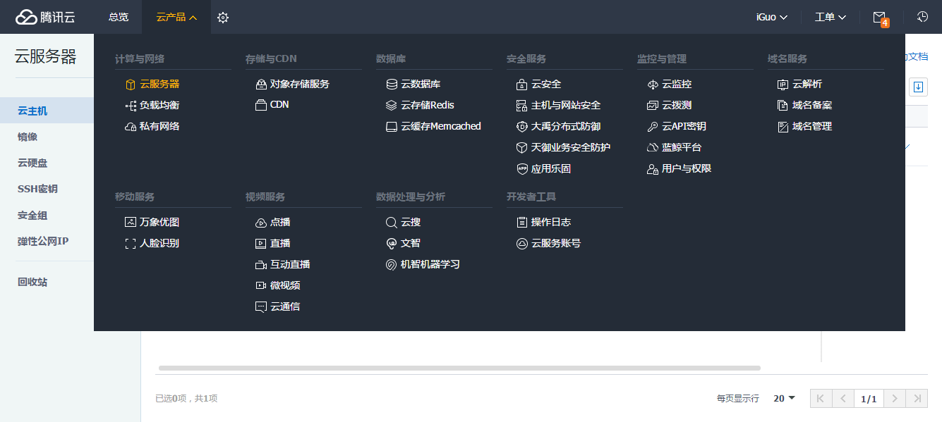Image resolution: width=942 pixels, height=422 pixels.
Task: Click the 云API密钥 key icon
Action: [652, 126]
